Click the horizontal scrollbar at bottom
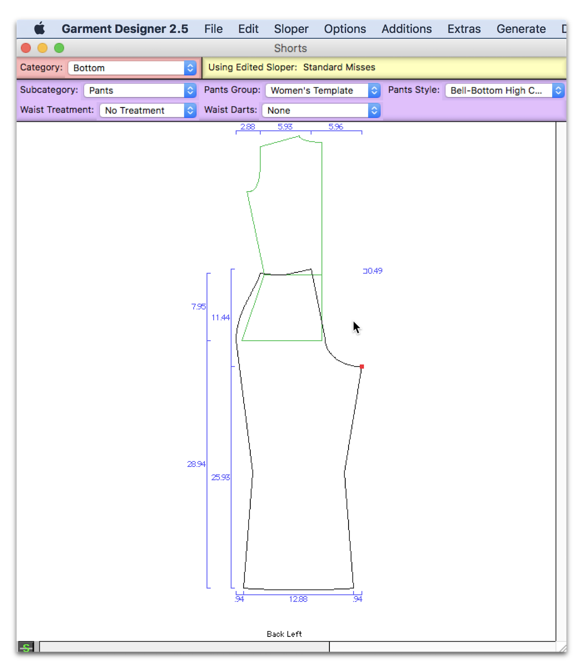The width and height of the screenshot is (583, 671). (184, 647)
